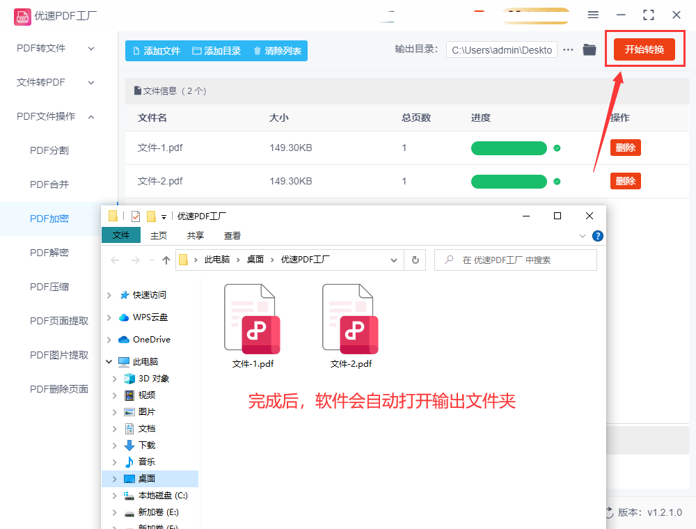The height and width of the screenshot is (529, 696).
Task: Click Explorer help question mark icon
Action: pyautogui.click(x=597, y=236)
